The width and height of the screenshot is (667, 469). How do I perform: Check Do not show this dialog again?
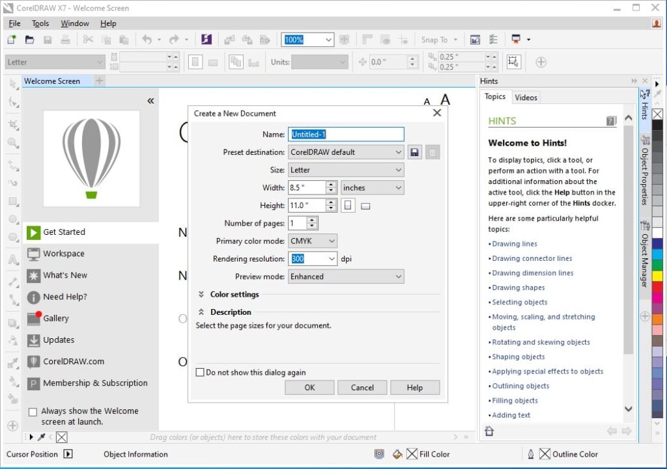click(200, 372)
